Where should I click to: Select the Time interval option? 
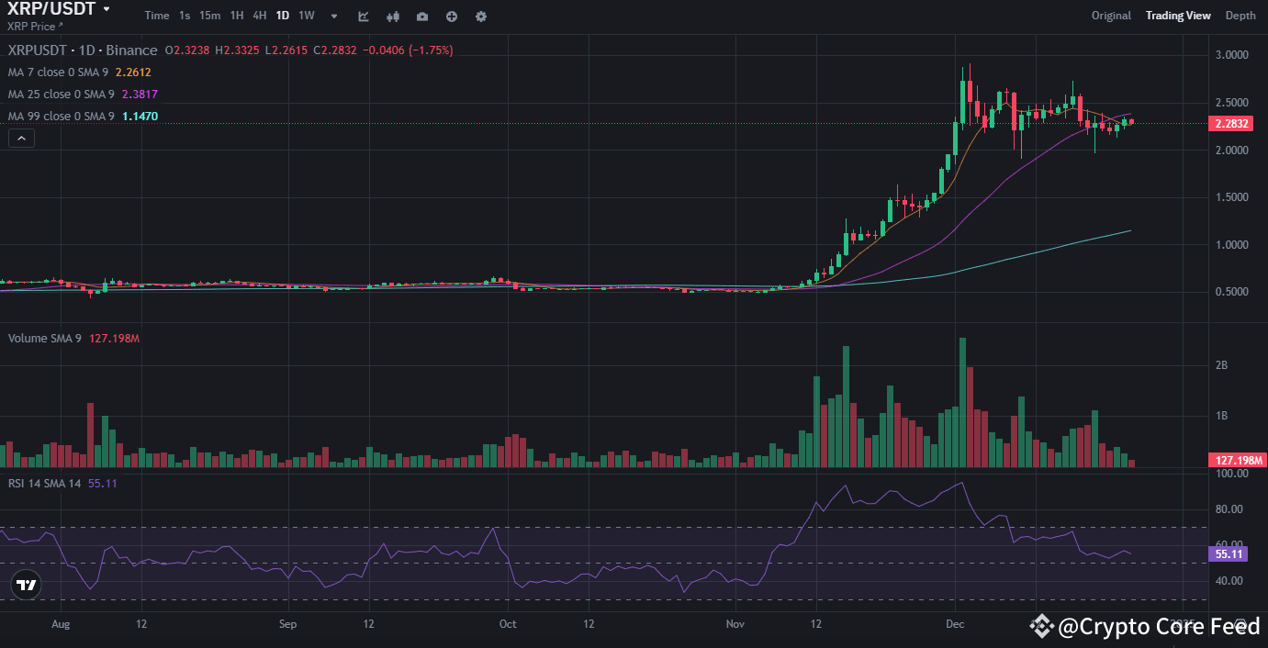point(157,16)
